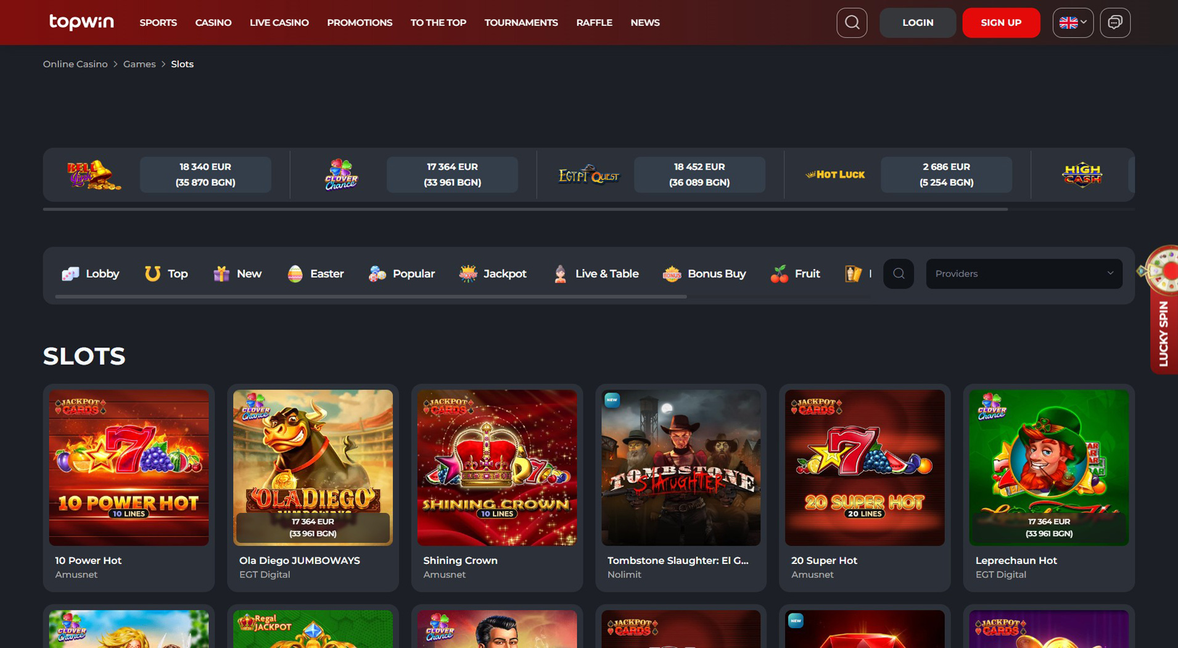The height and width of the screenshot is (648, 1178).
Task: Click the game search magnifier icon
Action: pos(899,273)
